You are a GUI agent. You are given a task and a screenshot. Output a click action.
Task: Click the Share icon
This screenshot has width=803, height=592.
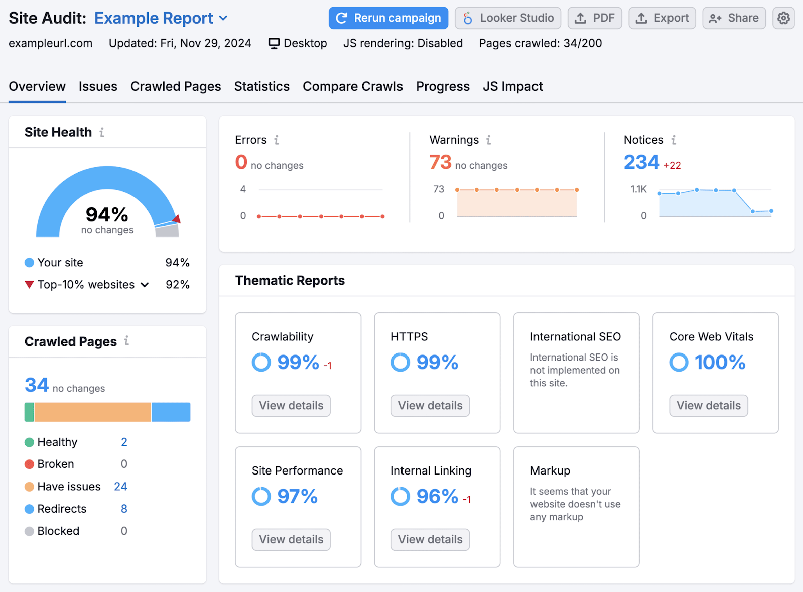715,18
